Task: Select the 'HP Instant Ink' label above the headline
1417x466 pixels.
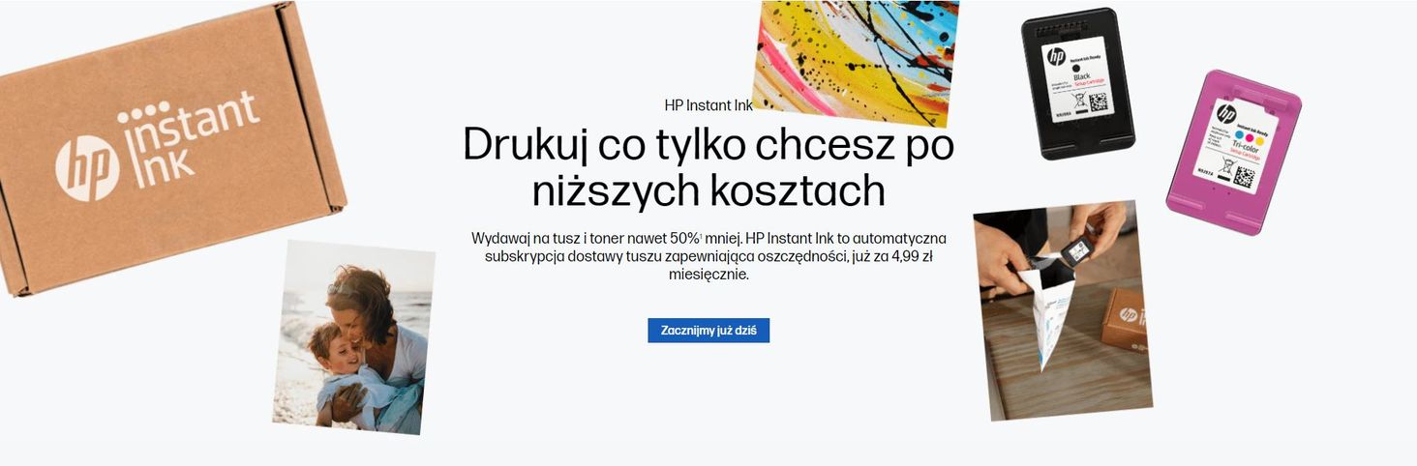Action: tap(708, 105)
